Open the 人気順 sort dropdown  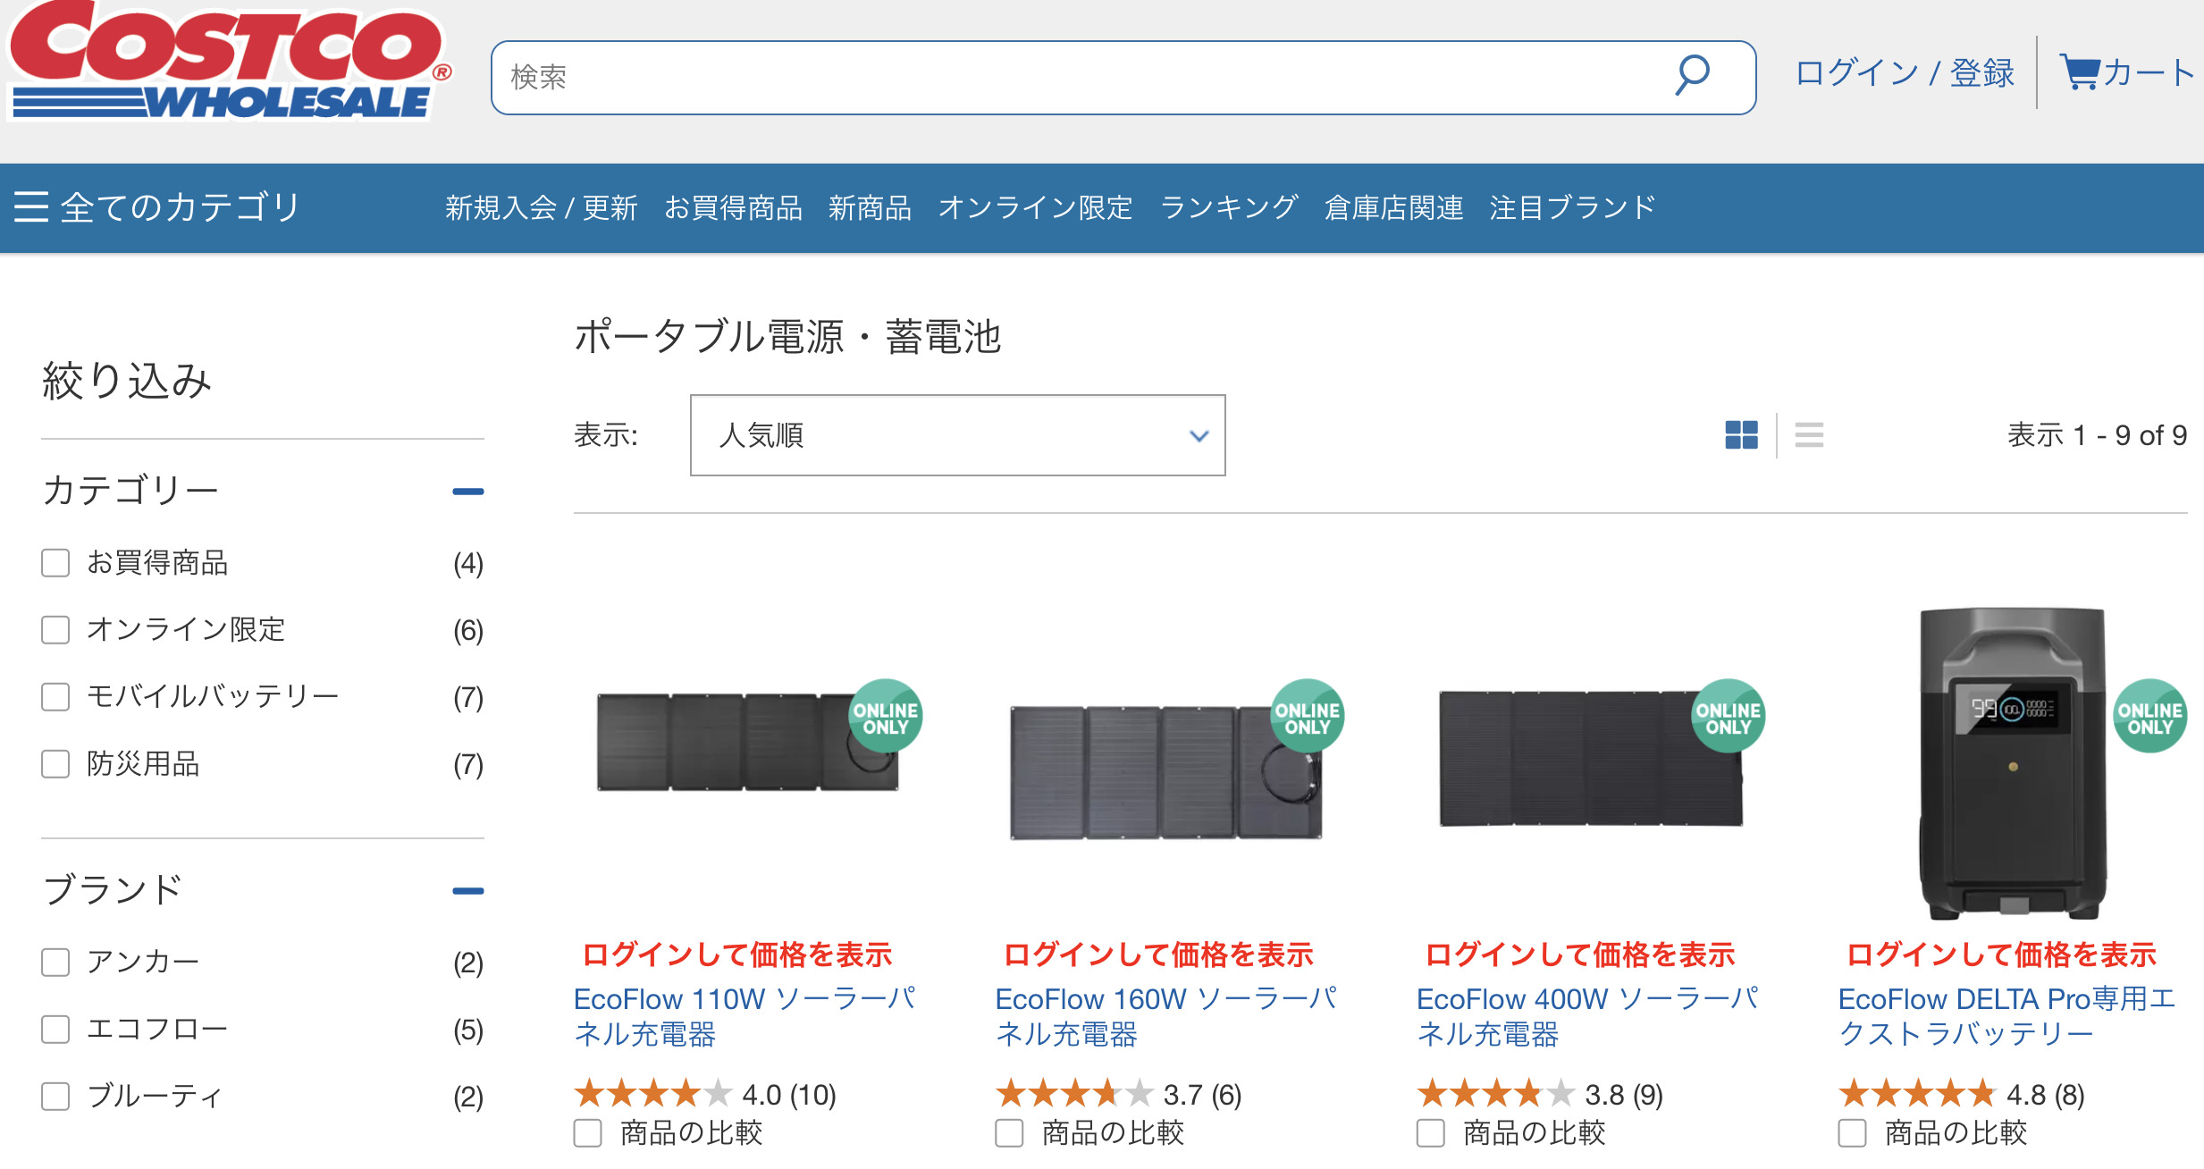(x=957, y=435)
